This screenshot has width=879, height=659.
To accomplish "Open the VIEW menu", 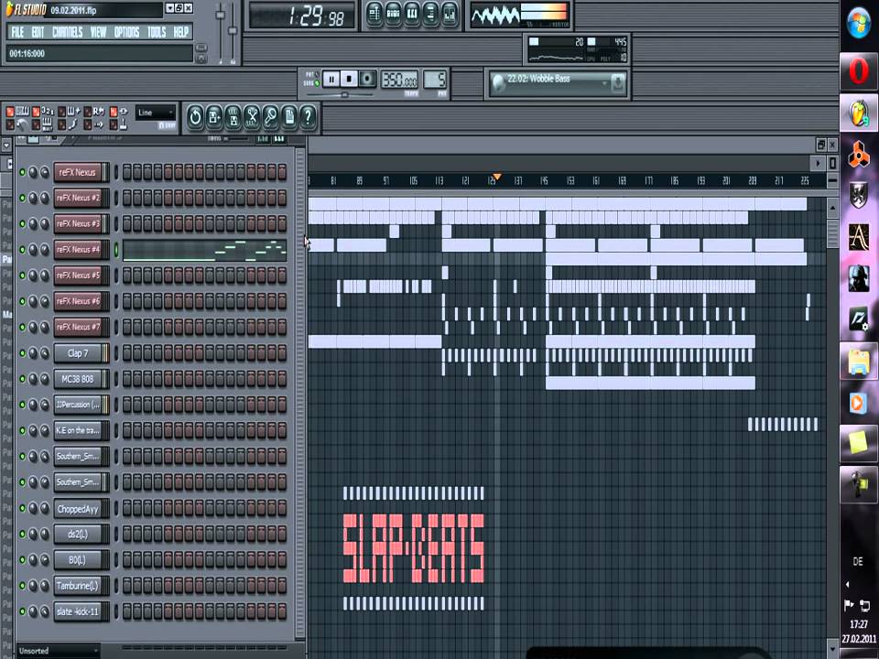I will [98, 32].
